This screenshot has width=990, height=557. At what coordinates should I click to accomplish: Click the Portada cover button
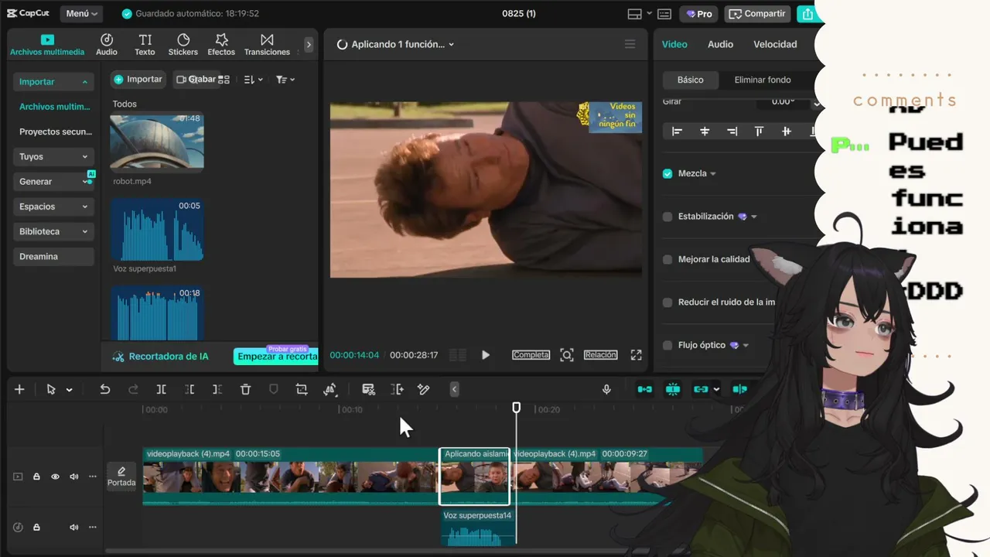tap(121, 477)
